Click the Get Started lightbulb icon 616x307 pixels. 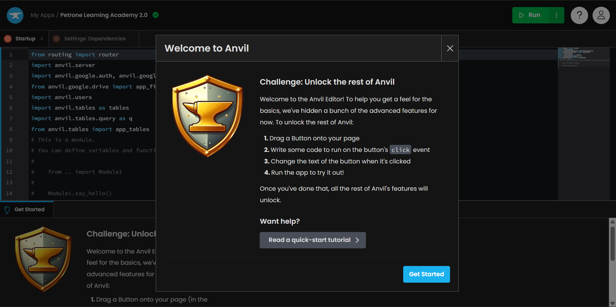7,210
